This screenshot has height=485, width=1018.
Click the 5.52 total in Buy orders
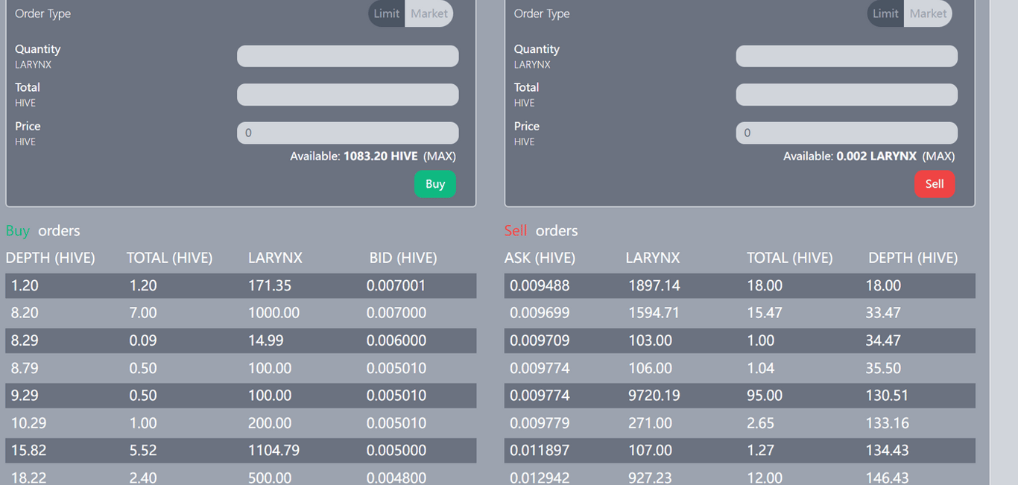(143, 451)
